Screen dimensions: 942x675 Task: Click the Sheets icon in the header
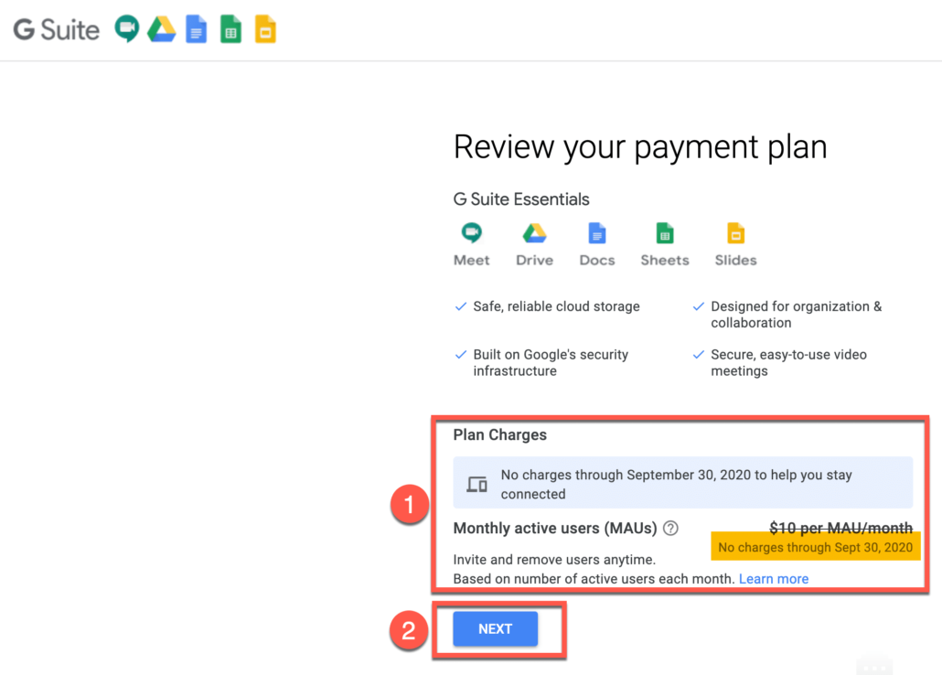click(230, 29)
